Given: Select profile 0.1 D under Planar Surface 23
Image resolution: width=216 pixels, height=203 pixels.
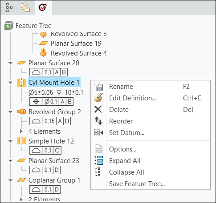Looking at the screenshot, I should 45,170.
